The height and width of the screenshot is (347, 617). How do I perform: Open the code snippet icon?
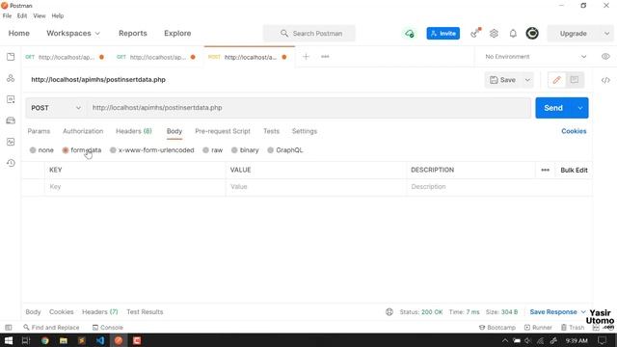click(x=605, y=80)
